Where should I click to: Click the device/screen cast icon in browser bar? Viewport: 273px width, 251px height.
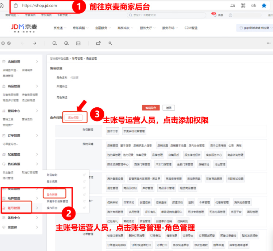pyautogui.click(x=232, y=5)
